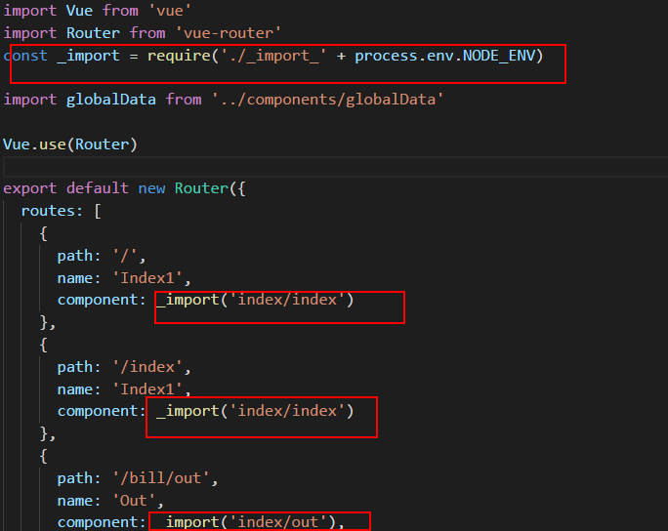The height and width of the screenshot is (531, 668).
Task: Click the Router keyword in the second import line
Action: click(x=93, y=33)
